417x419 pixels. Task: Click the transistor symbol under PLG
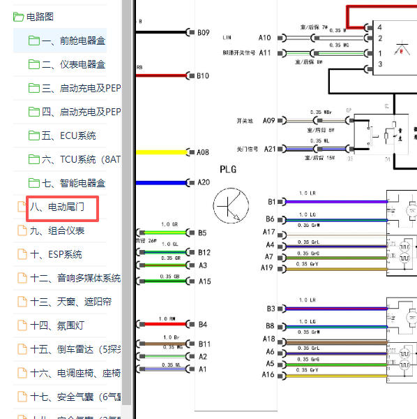[x=231, y=206]
